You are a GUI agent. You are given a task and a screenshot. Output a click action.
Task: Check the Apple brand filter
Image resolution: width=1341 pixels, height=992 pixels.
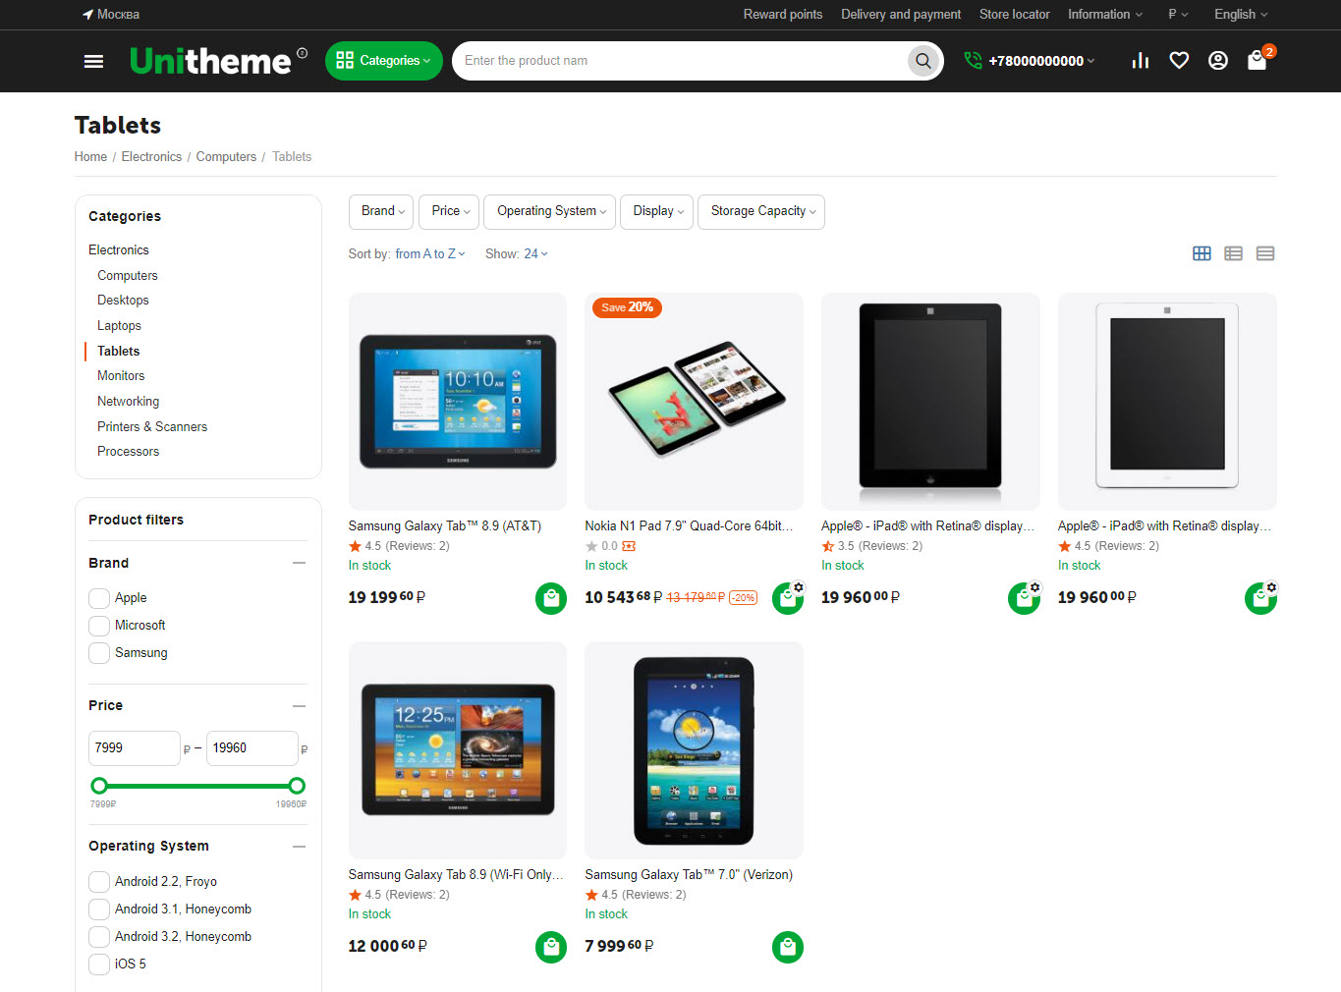pos(99,598)
